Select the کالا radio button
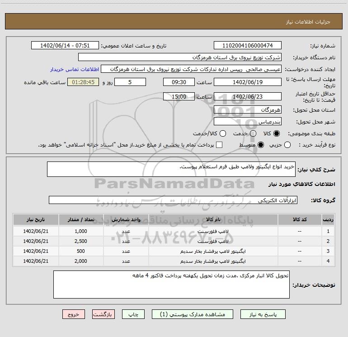Image resolution: width=348 pixels, height=337 pixels. [277, 133]
